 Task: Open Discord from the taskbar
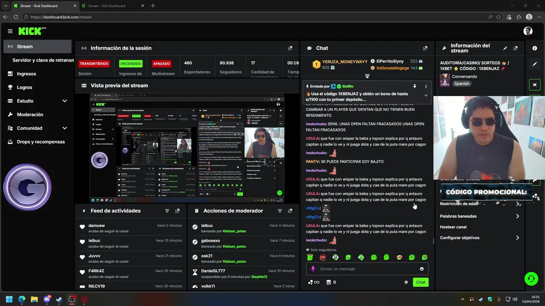tap(47, 299)
